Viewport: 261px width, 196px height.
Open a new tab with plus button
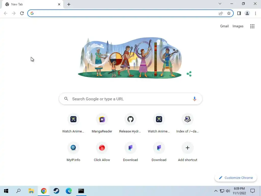(69, 4)
